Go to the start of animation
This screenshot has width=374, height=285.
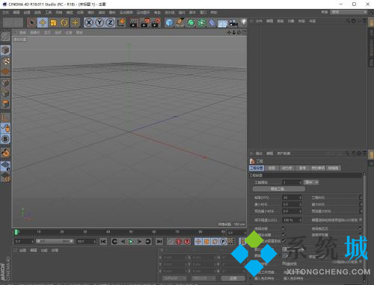103,242
